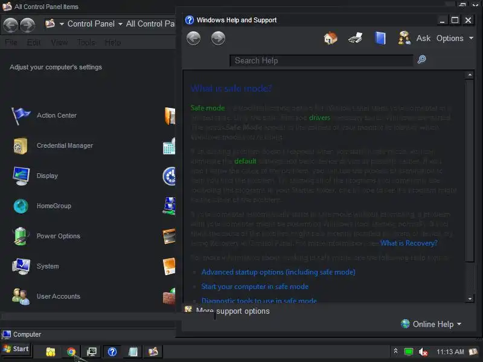Show hidden tray icons arrow
Screen dimensions: 483x362
(395, 351)
